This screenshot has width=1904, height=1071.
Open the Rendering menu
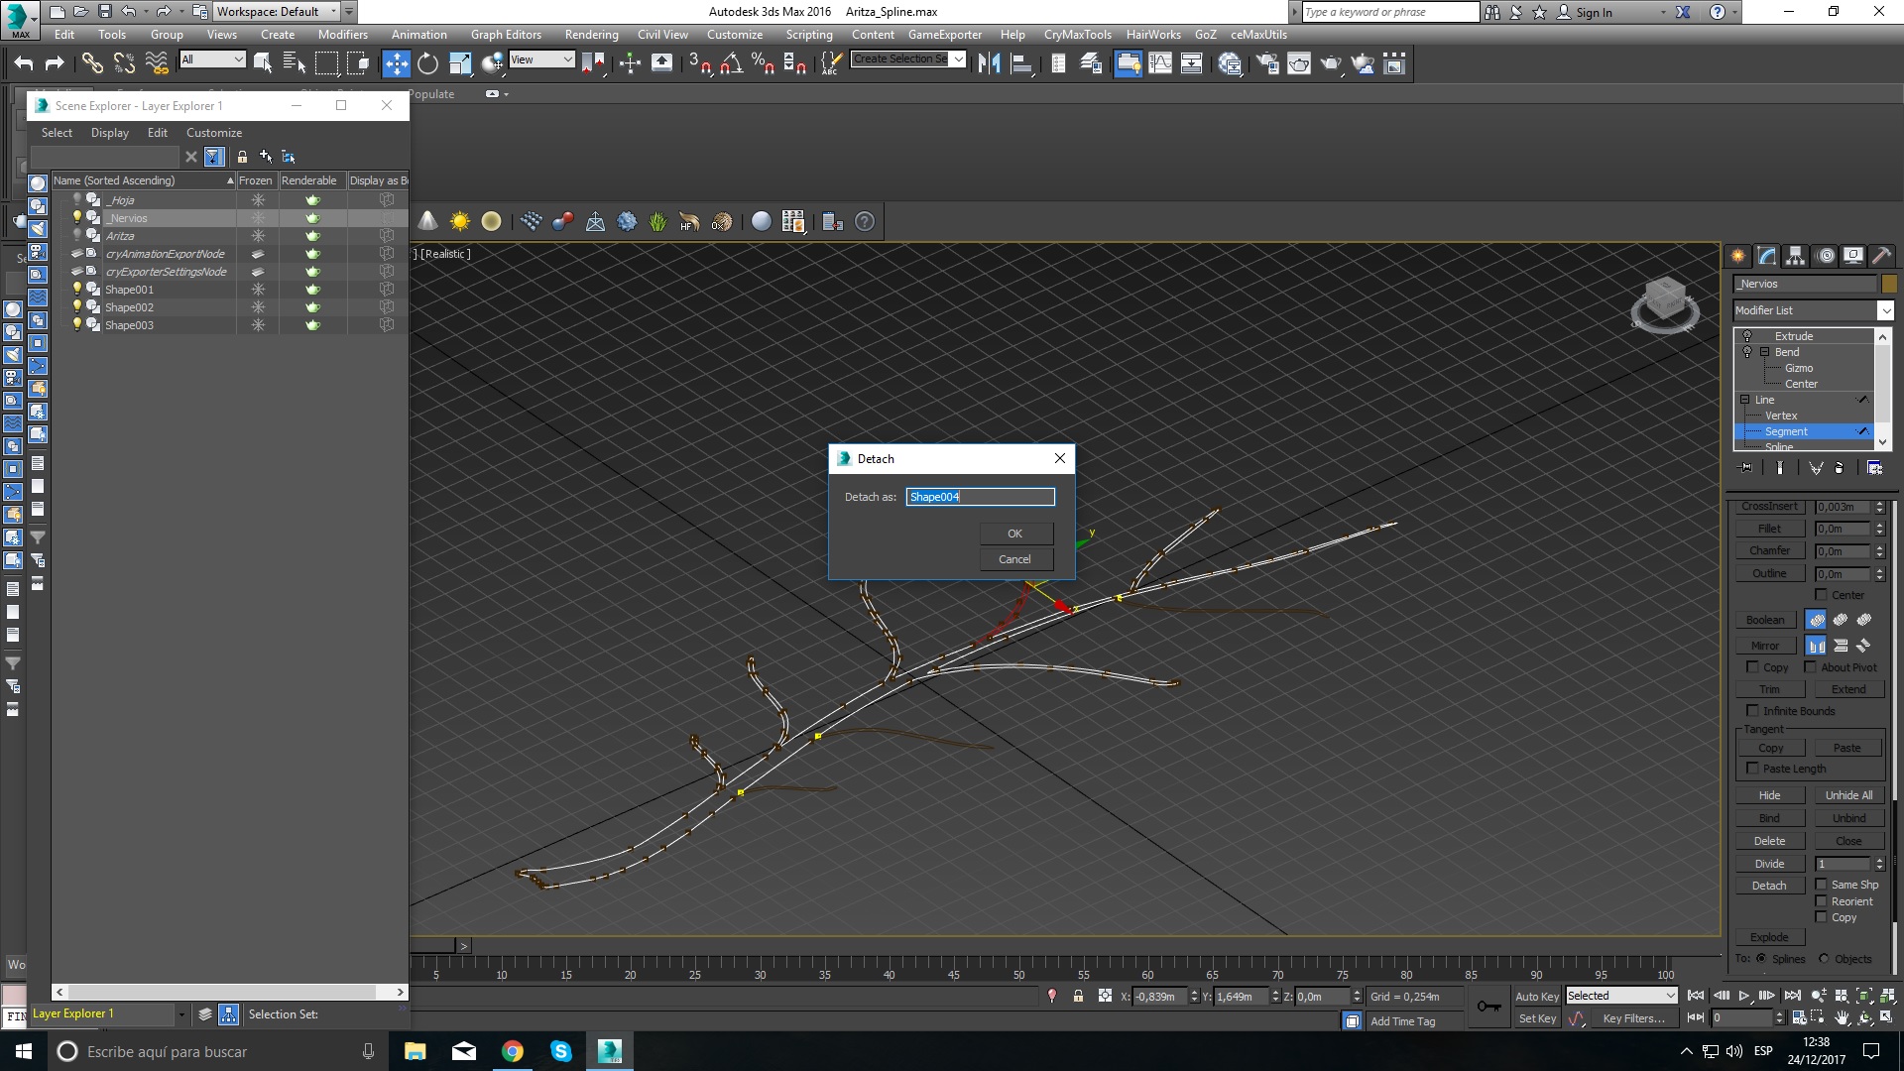[x=591, y=34]
